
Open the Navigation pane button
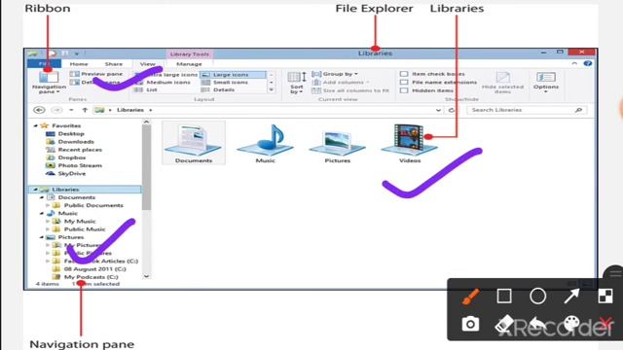(49, 82)
